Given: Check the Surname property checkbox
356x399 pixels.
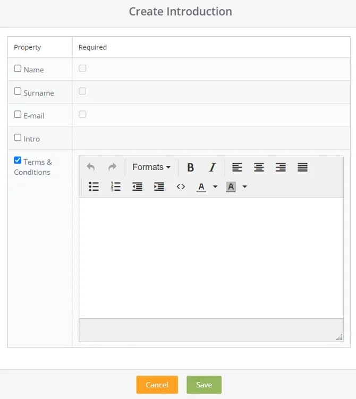Looking at the screenshot, I should tap(18, 91).
